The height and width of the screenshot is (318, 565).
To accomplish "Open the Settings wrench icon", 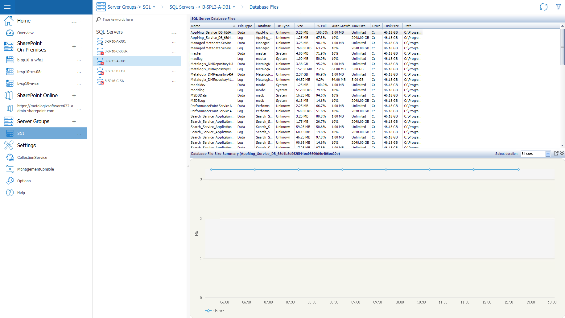I will coord(10,145).
